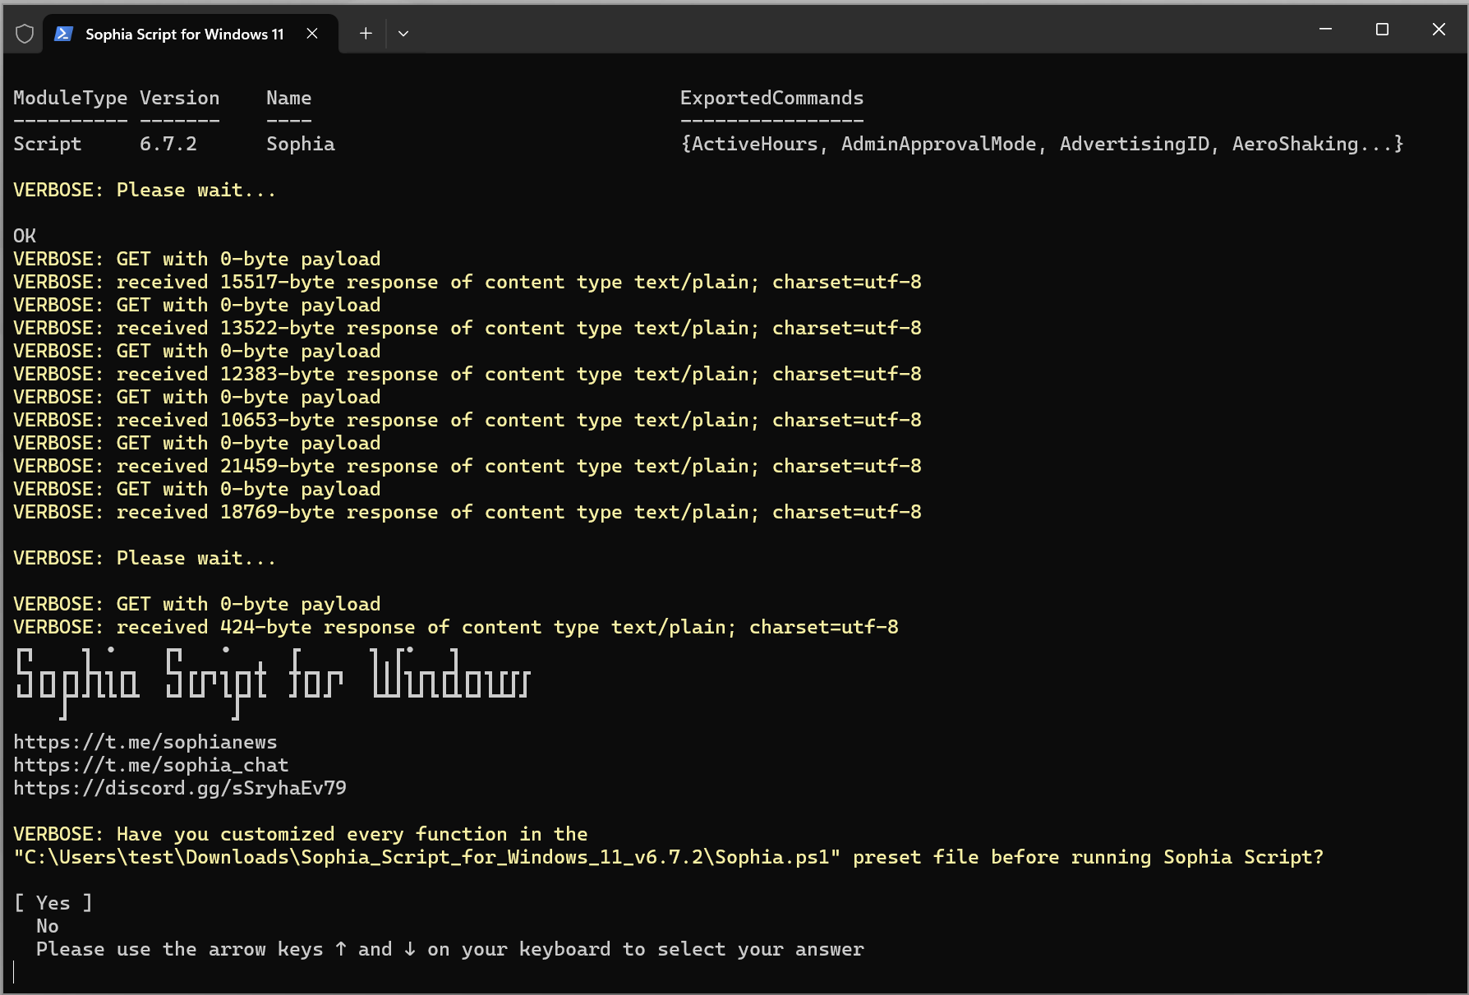Minimize the Windows Terminal window
The width and height of the screenshot is (1469, 995).
click(1325, 29)
